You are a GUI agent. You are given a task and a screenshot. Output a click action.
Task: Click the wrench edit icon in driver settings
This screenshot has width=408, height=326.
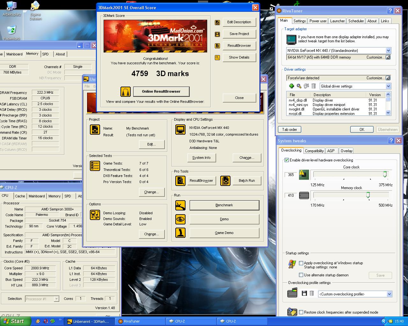[x=306, y=86]
